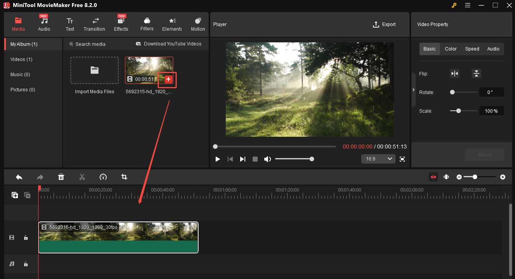Image resolution: width=515 pixels, height=279 pixels.
Task: Select the 5692315-hd_1920_1080_30fps timeline clip
Action: coord(118,237)
